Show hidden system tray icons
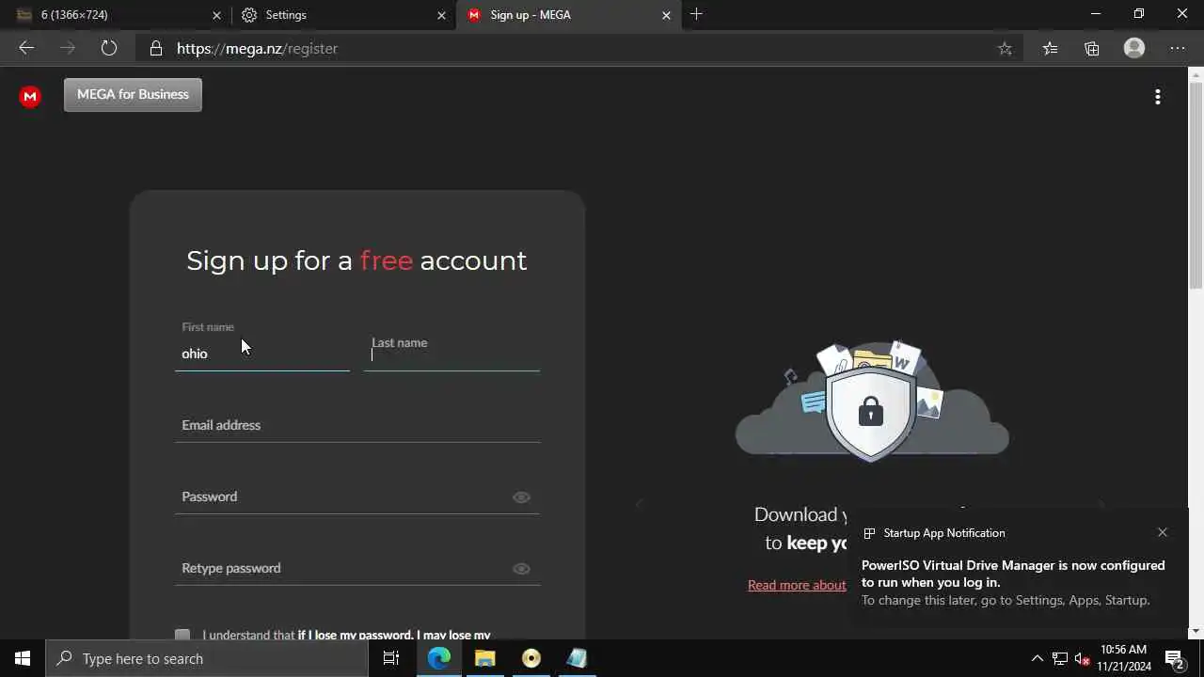The height and width of the screenshot is (677, 1204). coord(1038,658)
